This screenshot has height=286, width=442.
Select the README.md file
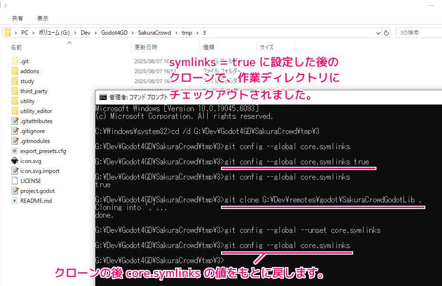pyautogui.click(x=36, y=201)
